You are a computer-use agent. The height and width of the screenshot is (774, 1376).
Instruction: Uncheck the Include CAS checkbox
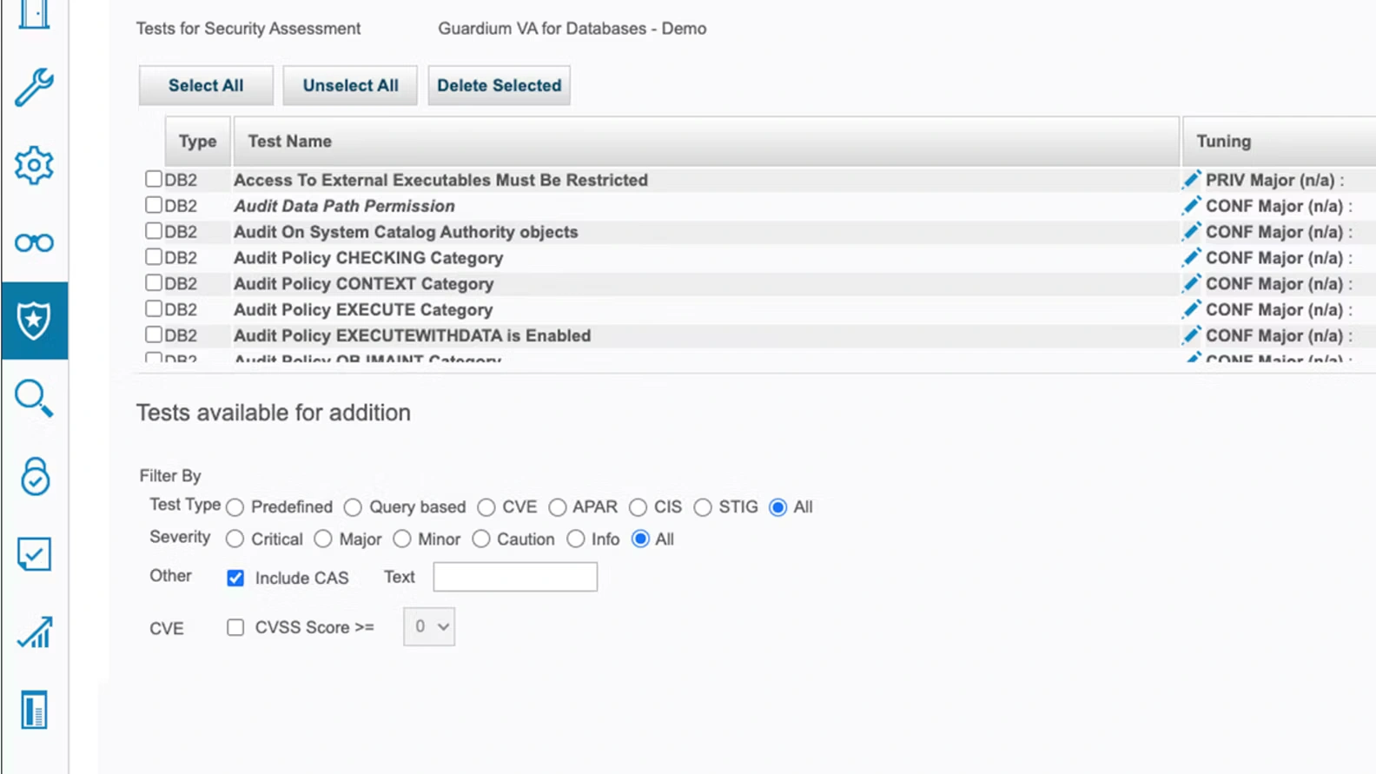point(235,578)
